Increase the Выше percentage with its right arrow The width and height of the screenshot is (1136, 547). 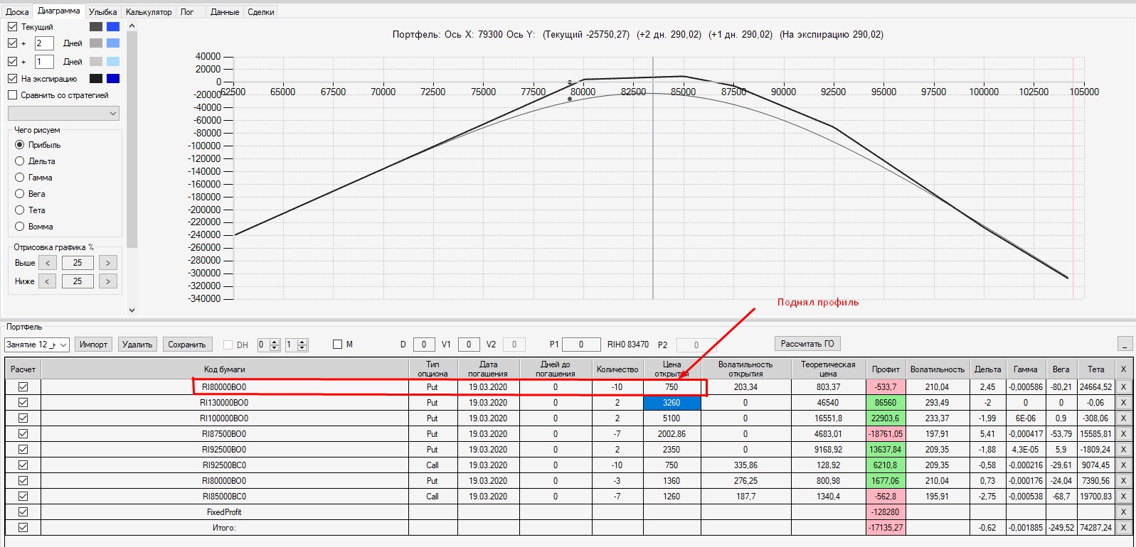(x=107, y=263)
